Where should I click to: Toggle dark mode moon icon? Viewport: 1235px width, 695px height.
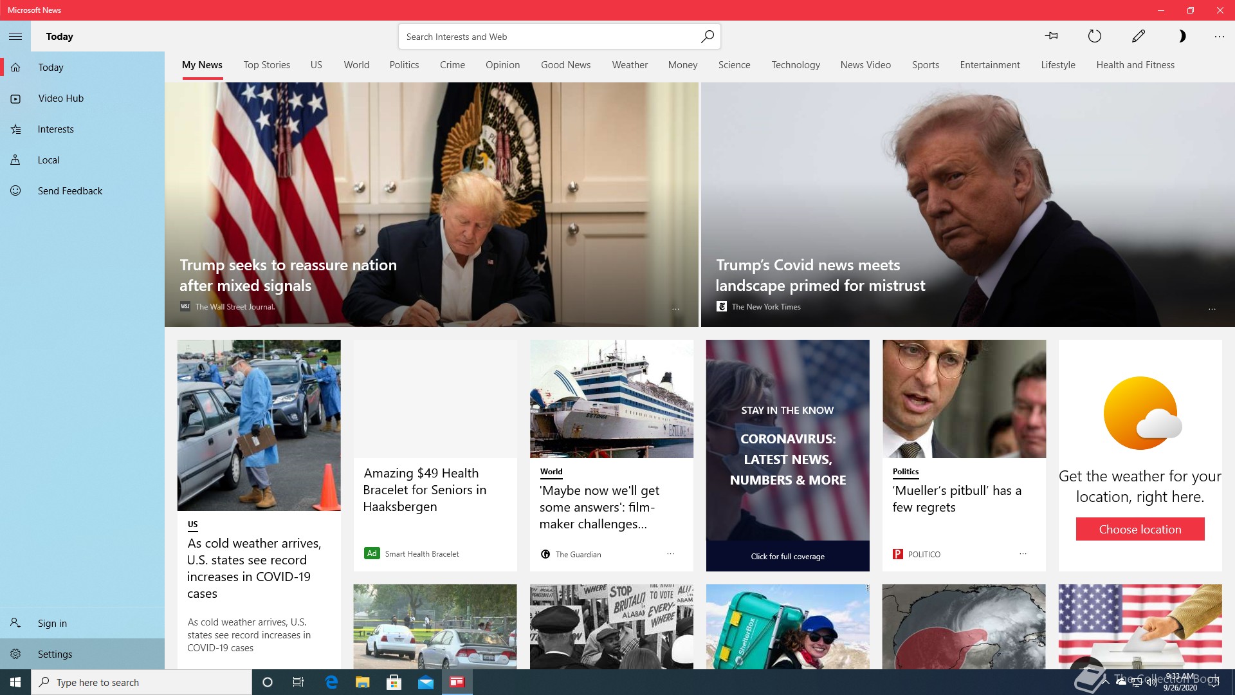[x=1181, y=36]
